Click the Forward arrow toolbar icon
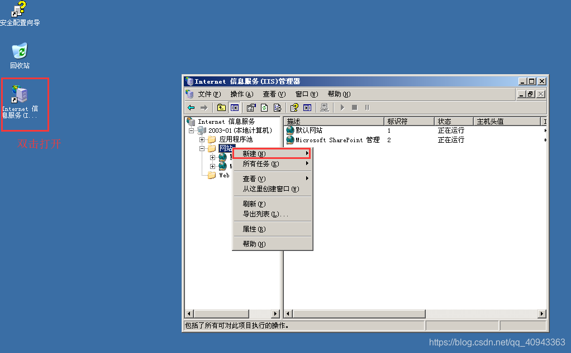This screenshot has width=571, height=353. [204, 108]
